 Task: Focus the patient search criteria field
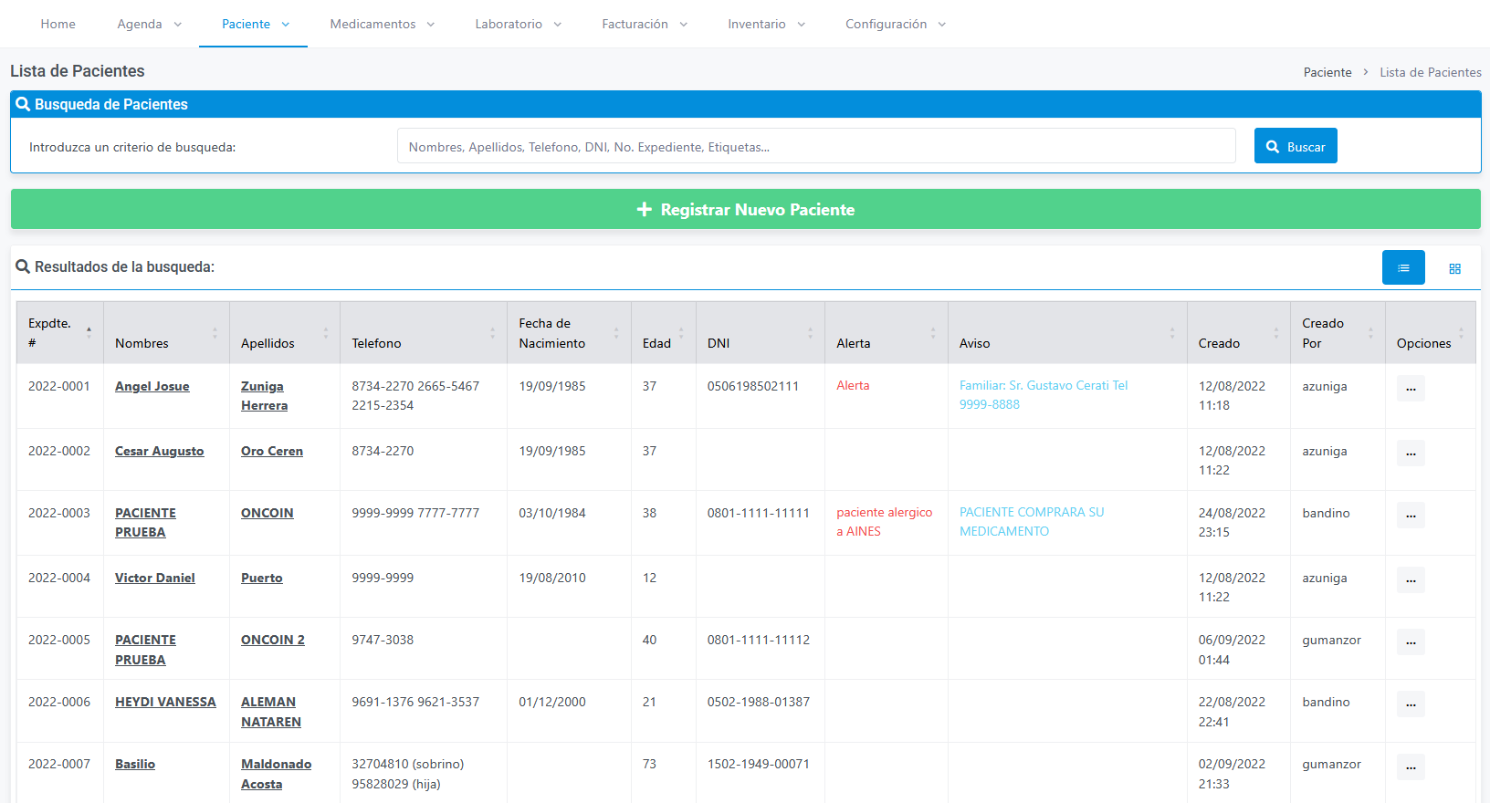(816, 146)
